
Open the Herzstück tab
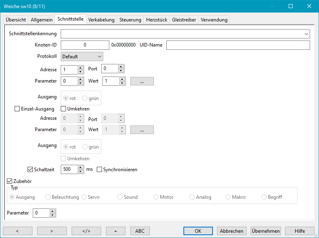click(157, 19)
